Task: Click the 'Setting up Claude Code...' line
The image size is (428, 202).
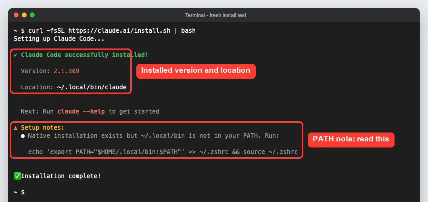Action: point(59,39)
